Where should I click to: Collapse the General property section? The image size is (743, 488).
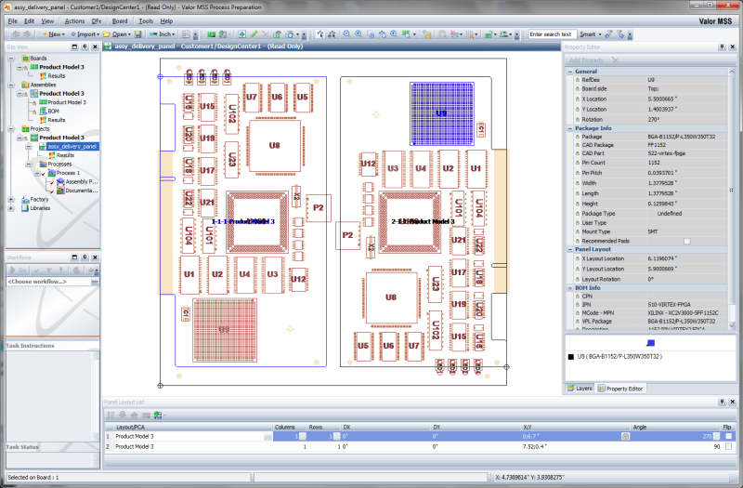tap(570, 72)
